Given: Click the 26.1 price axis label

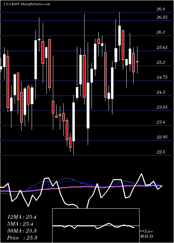Looking at the screenshot, I should 161,32.
